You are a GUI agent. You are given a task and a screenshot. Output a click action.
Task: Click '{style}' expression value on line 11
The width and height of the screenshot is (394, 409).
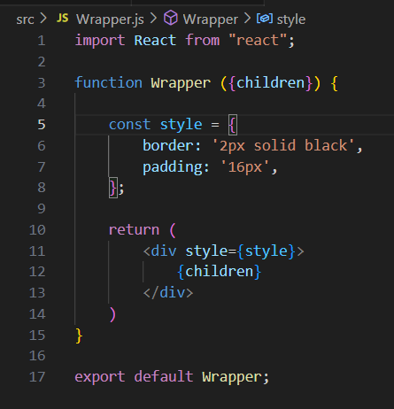tap(266, 251)
